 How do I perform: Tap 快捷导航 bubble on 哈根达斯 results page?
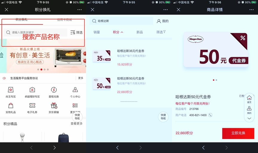(x=163, y=117)
